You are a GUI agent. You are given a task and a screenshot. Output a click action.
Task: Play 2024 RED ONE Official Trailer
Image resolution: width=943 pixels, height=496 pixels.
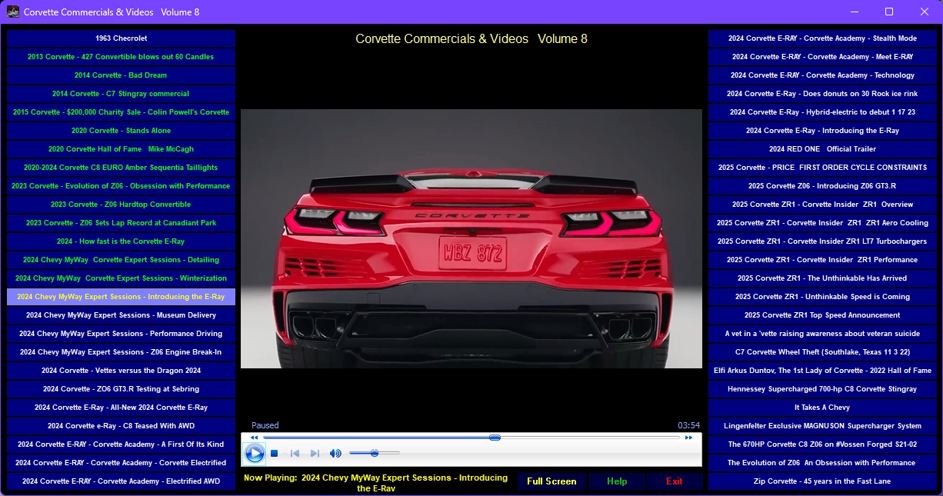(822, 148)
